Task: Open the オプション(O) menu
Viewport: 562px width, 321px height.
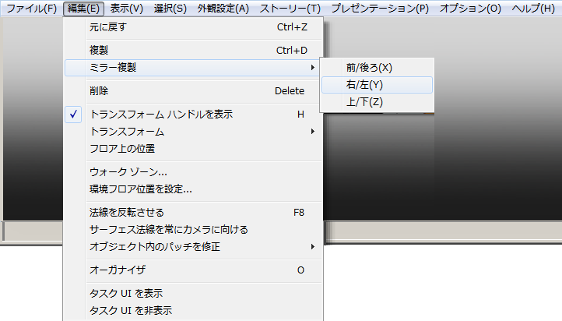Action: 470,9
